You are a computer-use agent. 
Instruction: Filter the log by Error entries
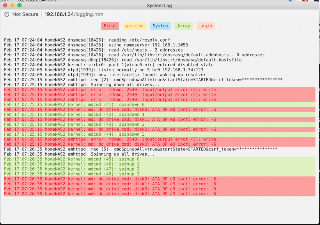[x=110, y=26]
